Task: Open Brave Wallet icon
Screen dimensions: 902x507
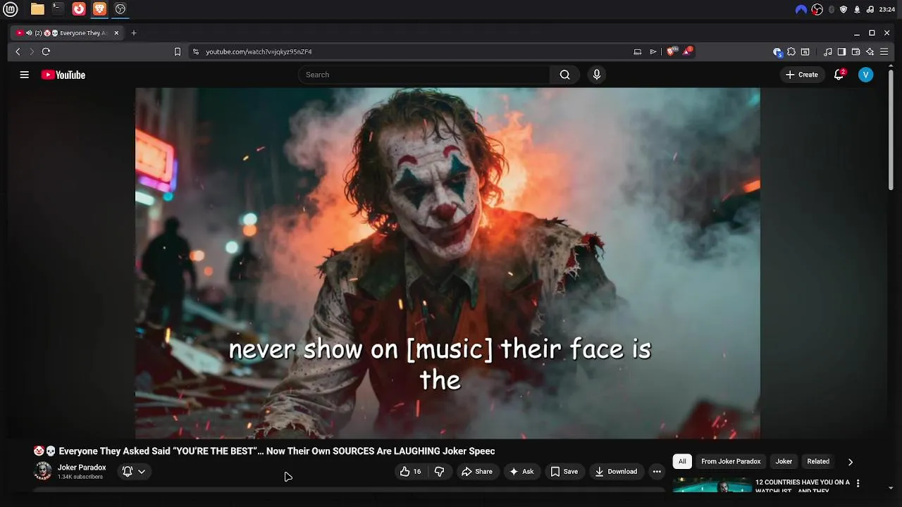Action: [855, 51]
